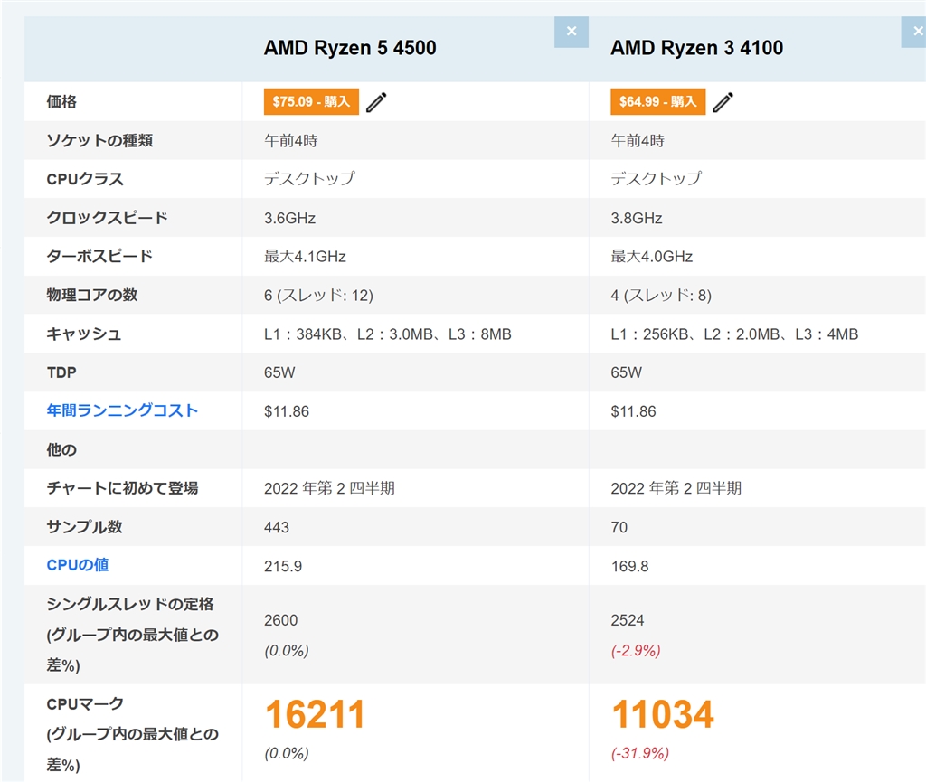Click CPU value 215.9
The image size is (926, 782).
283,567
